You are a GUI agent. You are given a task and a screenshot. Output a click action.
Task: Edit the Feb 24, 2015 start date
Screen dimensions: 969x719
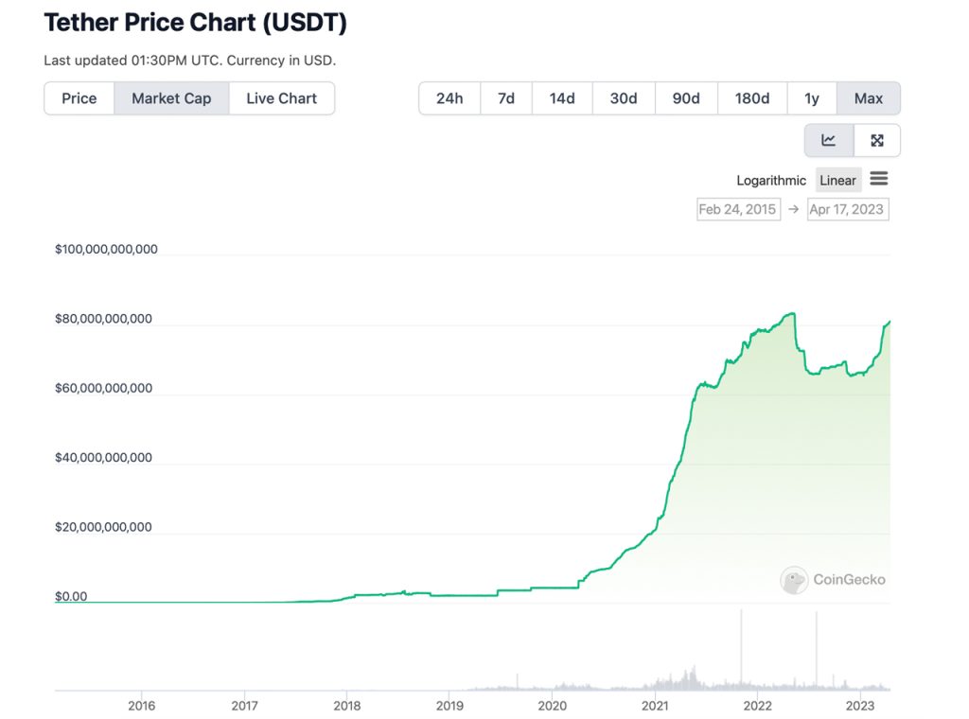coord(738,209)
